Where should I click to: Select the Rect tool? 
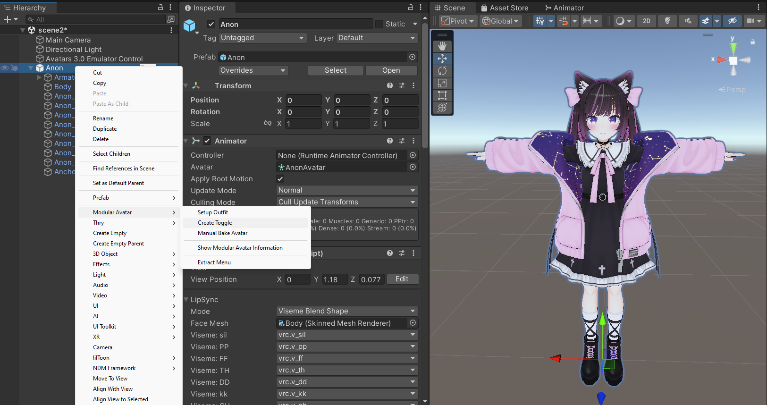(x=442, y=95)
